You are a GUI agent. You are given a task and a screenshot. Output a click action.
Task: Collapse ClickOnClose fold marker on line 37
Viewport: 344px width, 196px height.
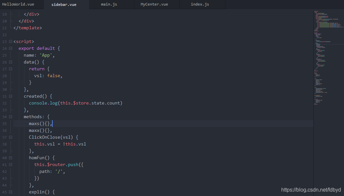[10, 137]
